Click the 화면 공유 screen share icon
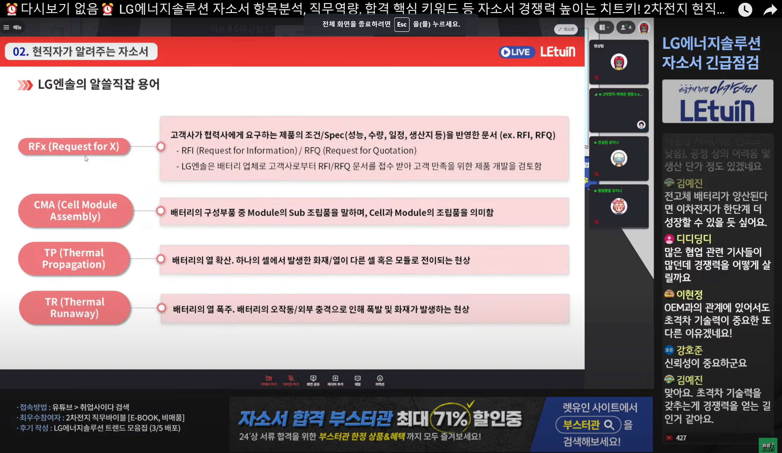782x453 pixels. pyautogui.click(x=313, y=380)
